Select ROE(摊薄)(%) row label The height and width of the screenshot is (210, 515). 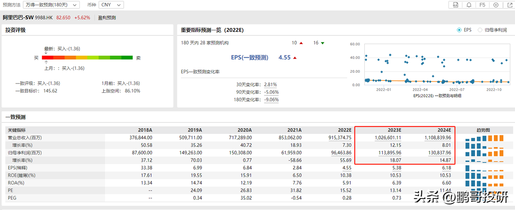point(22,175)
